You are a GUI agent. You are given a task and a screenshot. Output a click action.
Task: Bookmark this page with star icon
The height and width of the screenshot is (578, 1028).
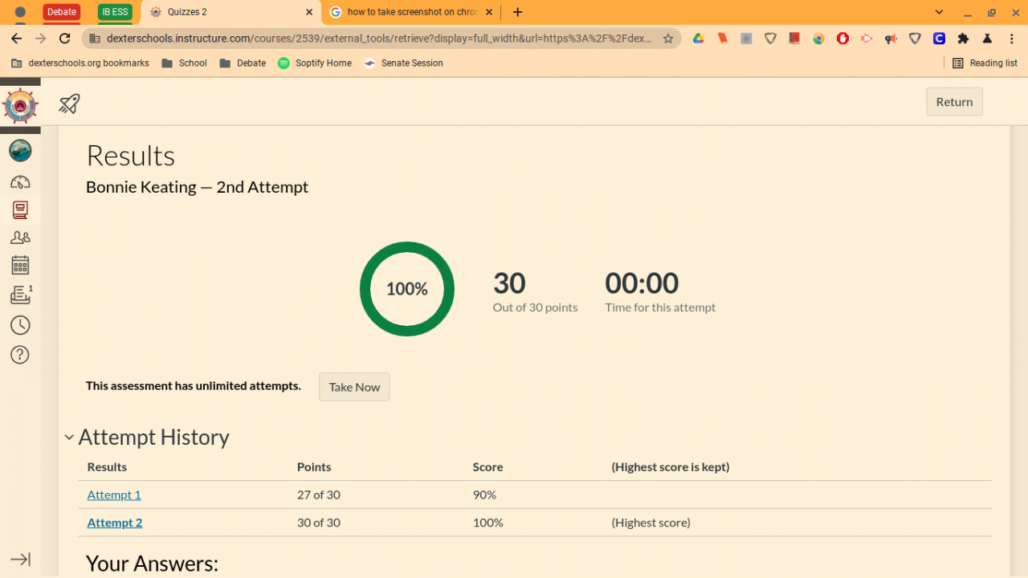tap(668, 39)
